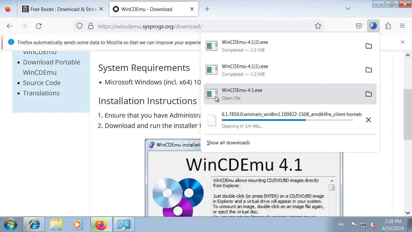Focus the address bar URL

coord(150,26)
